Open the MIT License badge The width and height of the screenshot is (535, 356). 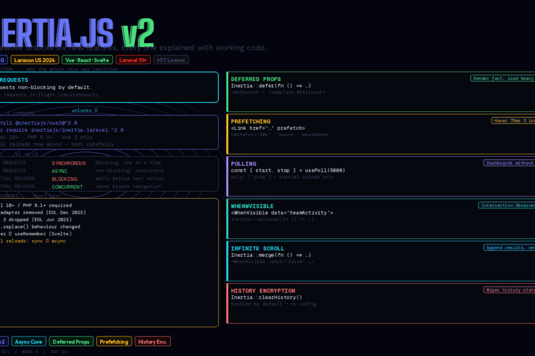171,60
